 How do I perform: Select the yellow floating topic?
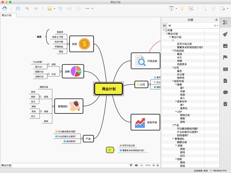click(x=110, y=150)
